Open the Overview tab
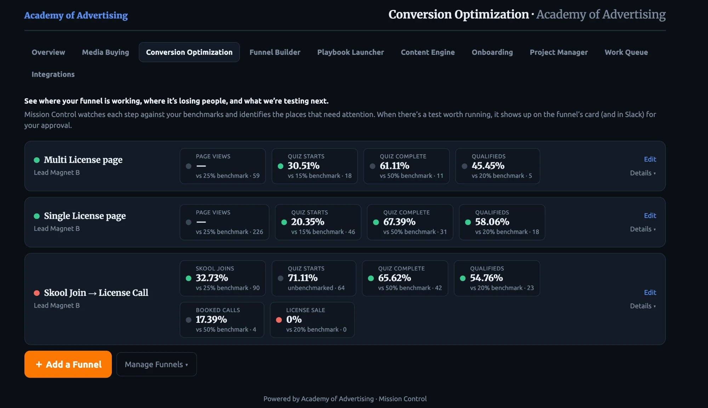 48,52
